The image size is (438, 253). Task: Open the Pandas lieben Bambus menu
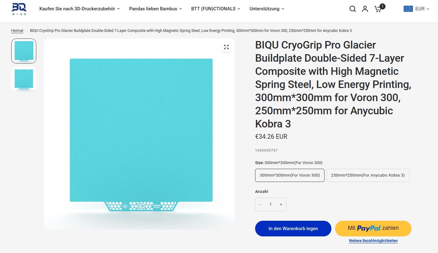(155, 9)
